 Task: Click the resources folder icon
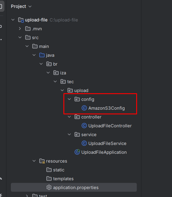point(42,161)
